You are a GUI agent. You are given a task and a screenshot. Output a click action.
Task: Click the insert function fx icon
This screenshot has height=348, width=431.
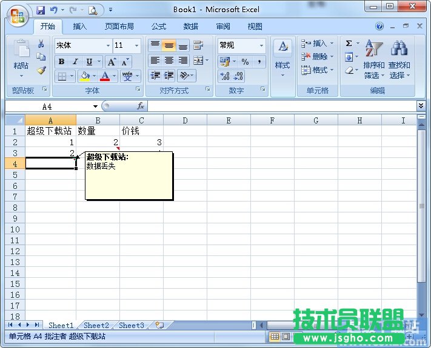point(141,106)
